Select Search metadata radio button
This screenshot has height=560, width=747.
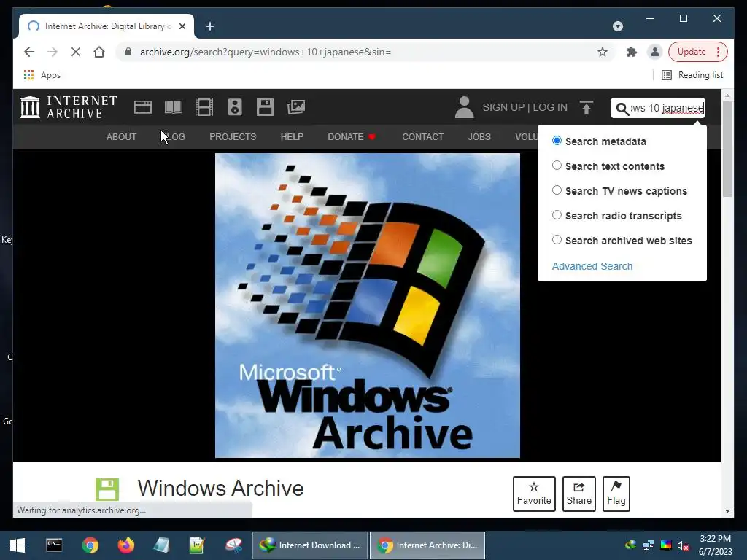click(557, 141)
